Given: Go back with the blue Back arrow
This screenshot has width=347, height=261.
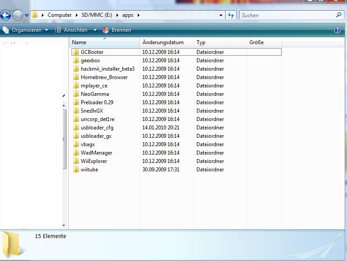Looking at the screenshot, I should coord(6,15).
